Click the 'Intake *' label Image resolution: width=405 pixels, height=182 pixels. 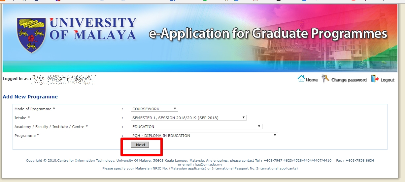click(x=22, y=118)
